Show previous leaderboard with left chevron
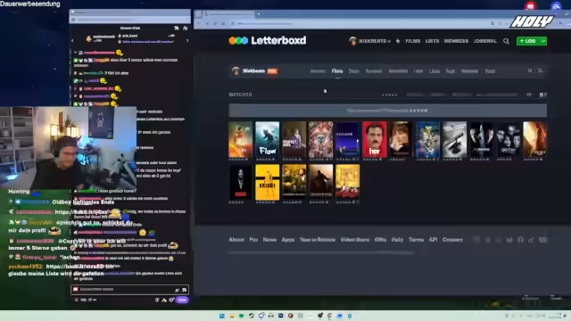Image resolution: width=571 pixels, height=321 pixels. (x=72, y=40)
